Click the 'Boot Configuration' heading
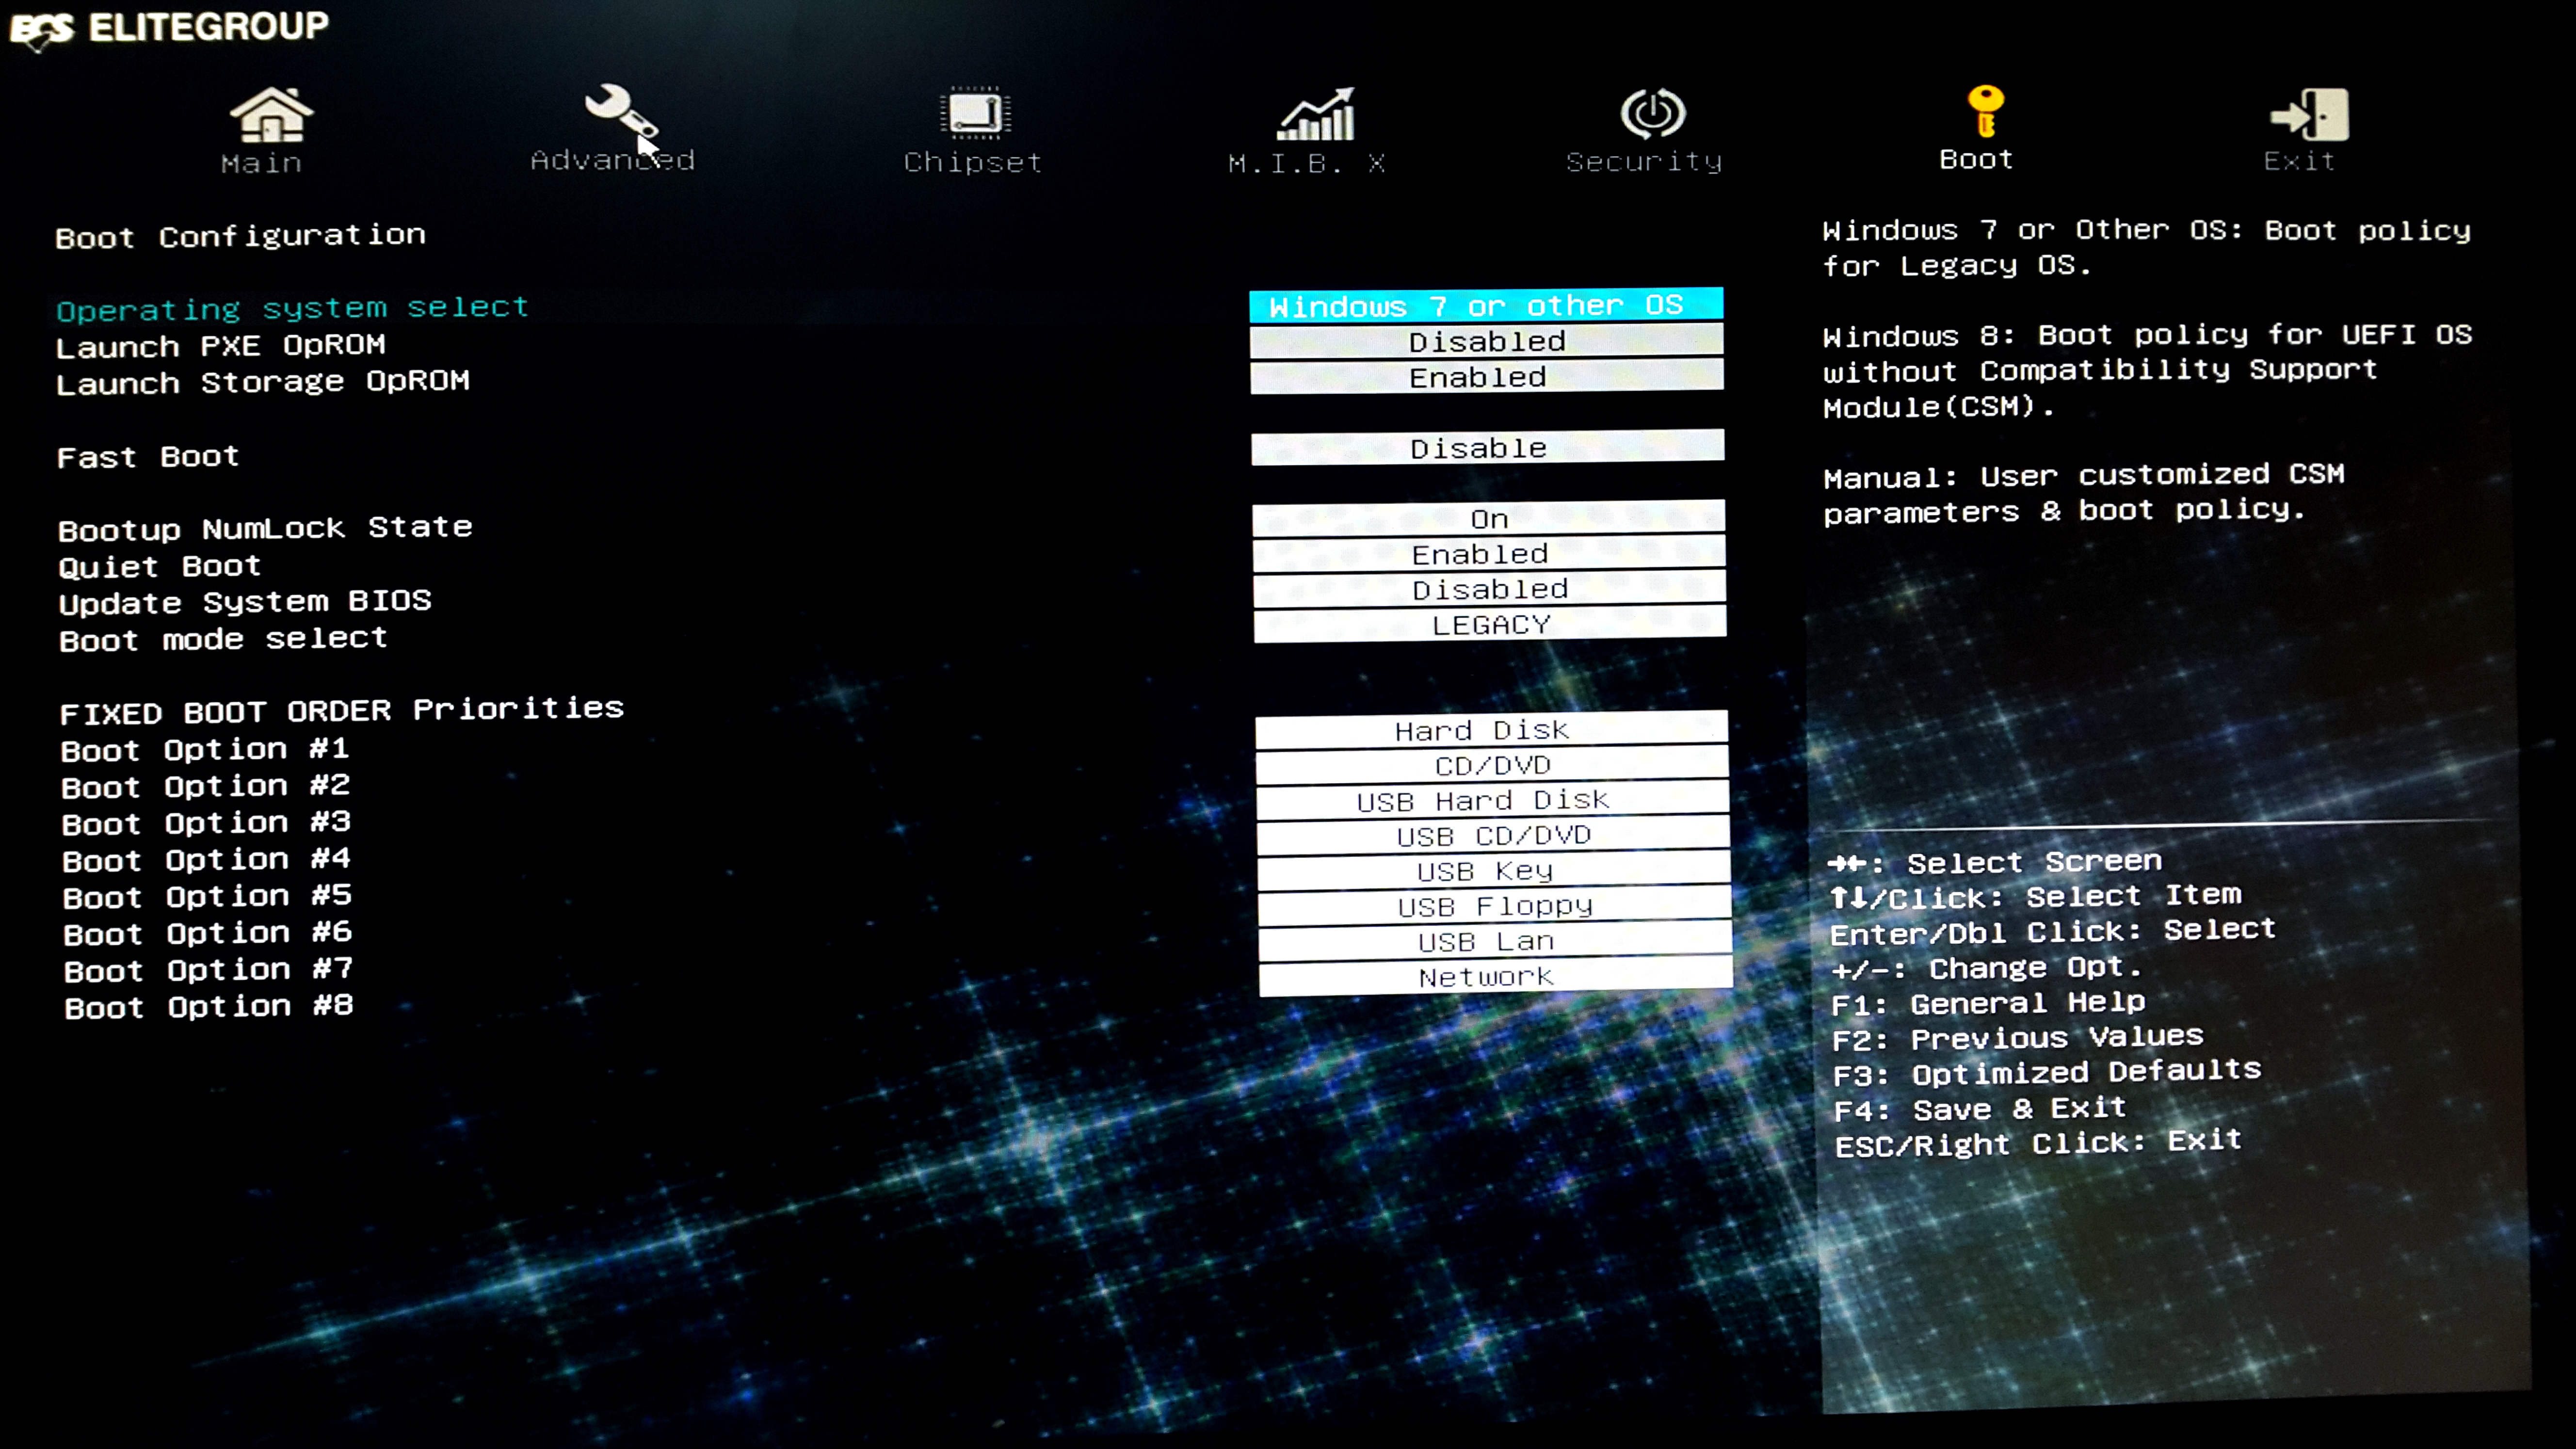 tap(241, 236)
